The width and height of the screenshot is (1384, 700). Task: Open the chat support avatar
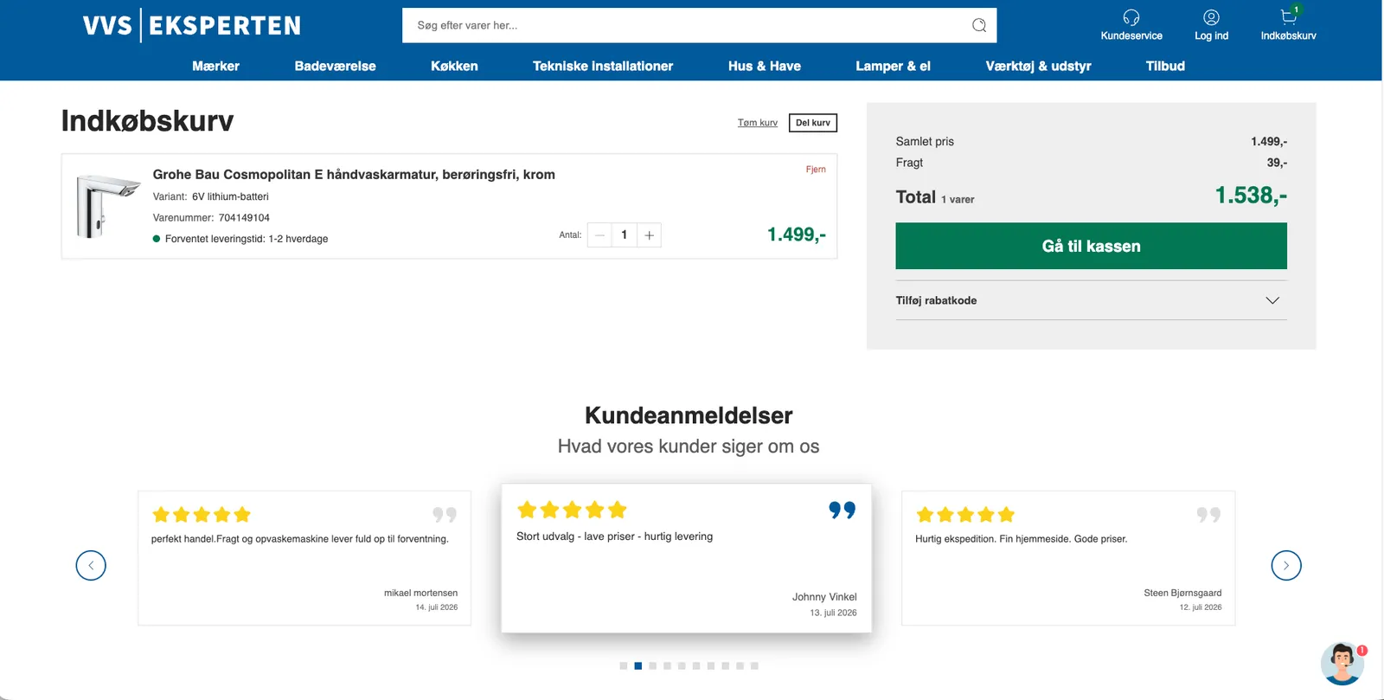1342,664
